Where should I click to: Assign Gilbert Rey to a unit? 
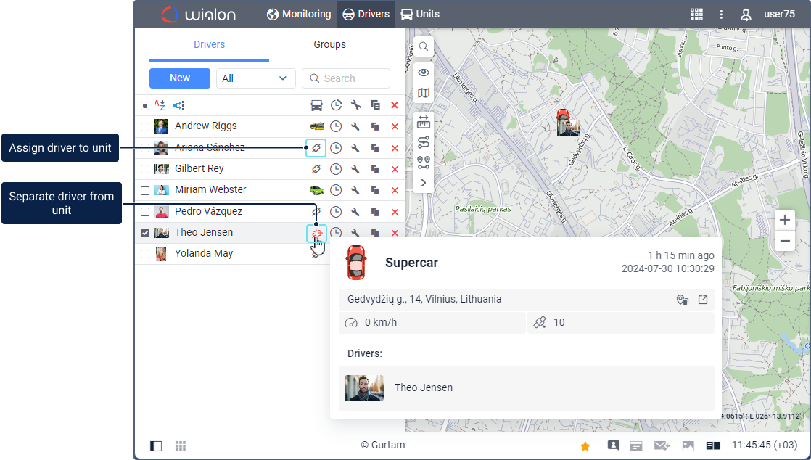tap(316, 168)
